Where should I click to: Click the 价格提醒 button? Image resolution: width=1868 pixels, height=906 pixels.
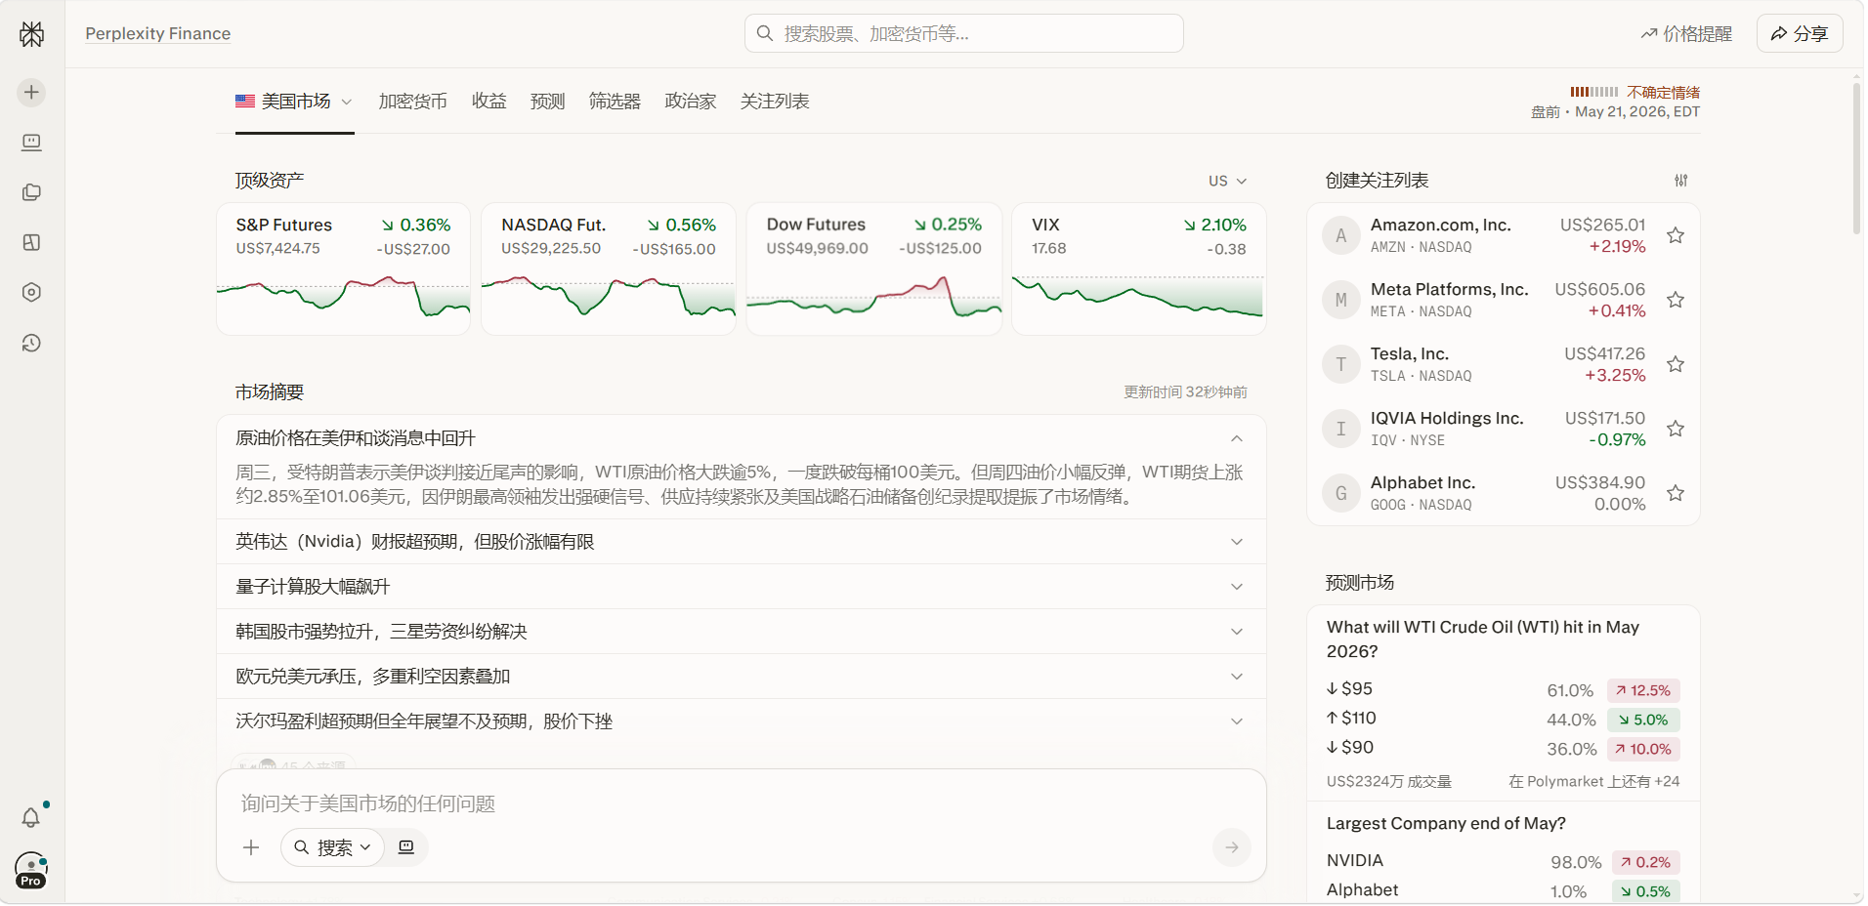pos(1686,34)
